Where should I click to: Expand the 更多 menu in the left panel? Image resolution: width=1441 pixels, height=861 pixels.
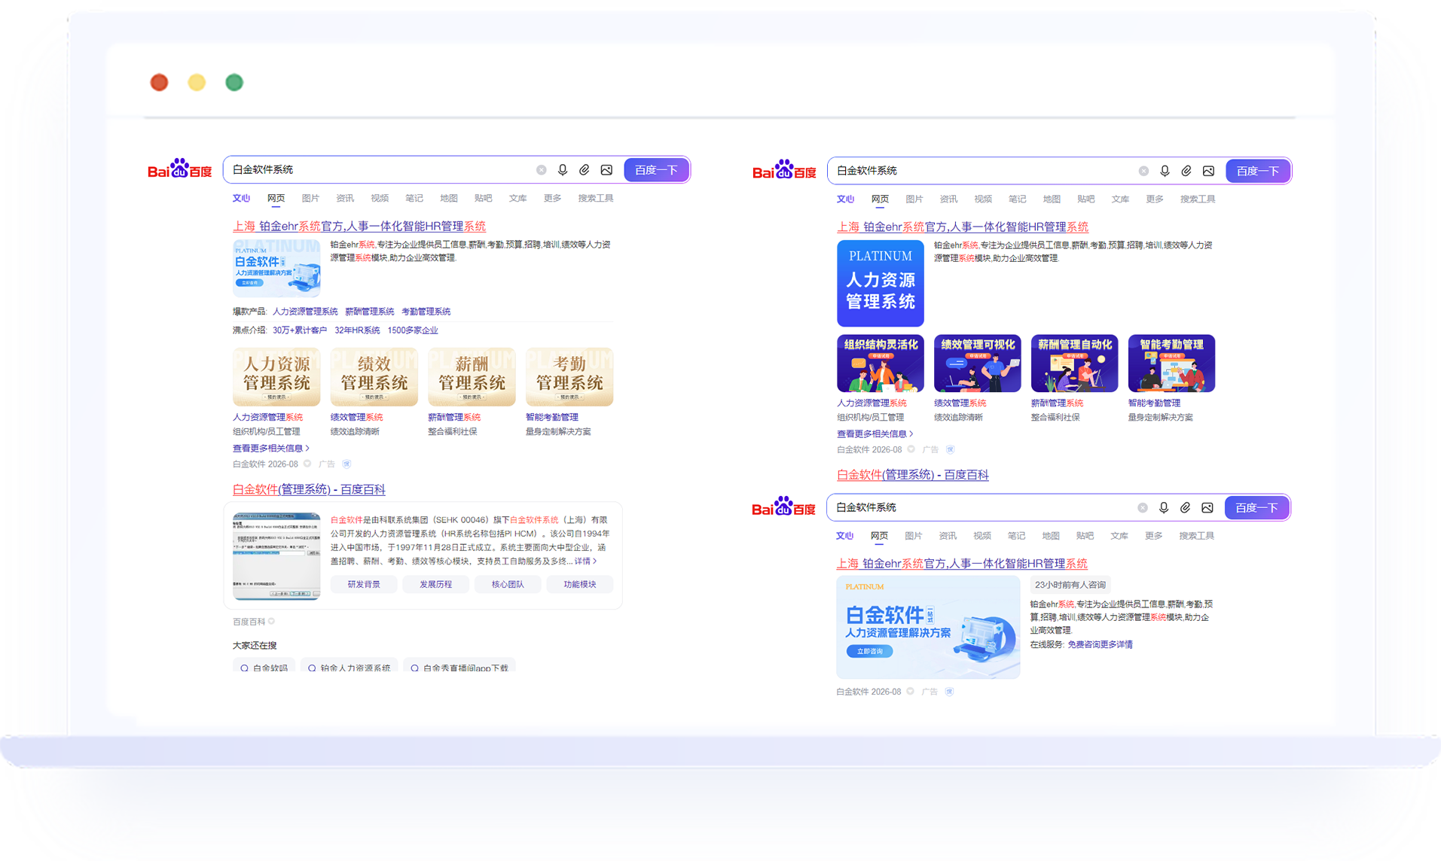coord(552,199)
